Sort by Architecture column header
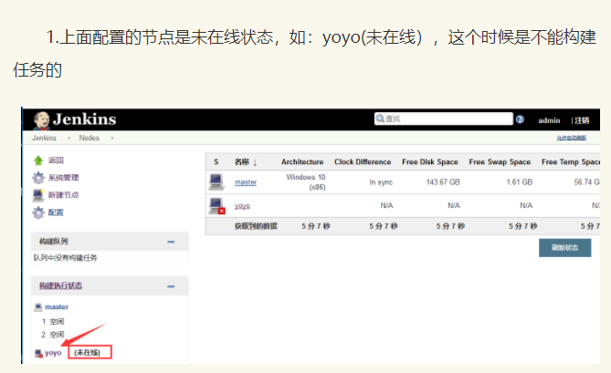611x373 pixels. coord(302,161)
